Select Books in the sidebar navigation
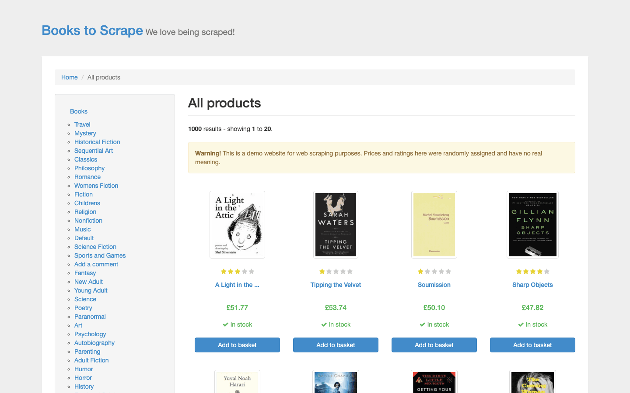Viewport: 630px width, 393px height. click(x=79, y=111)
